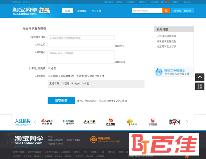
Task: Focus the 宝贝URL链接 input field
Action: [x=81, y=38]
